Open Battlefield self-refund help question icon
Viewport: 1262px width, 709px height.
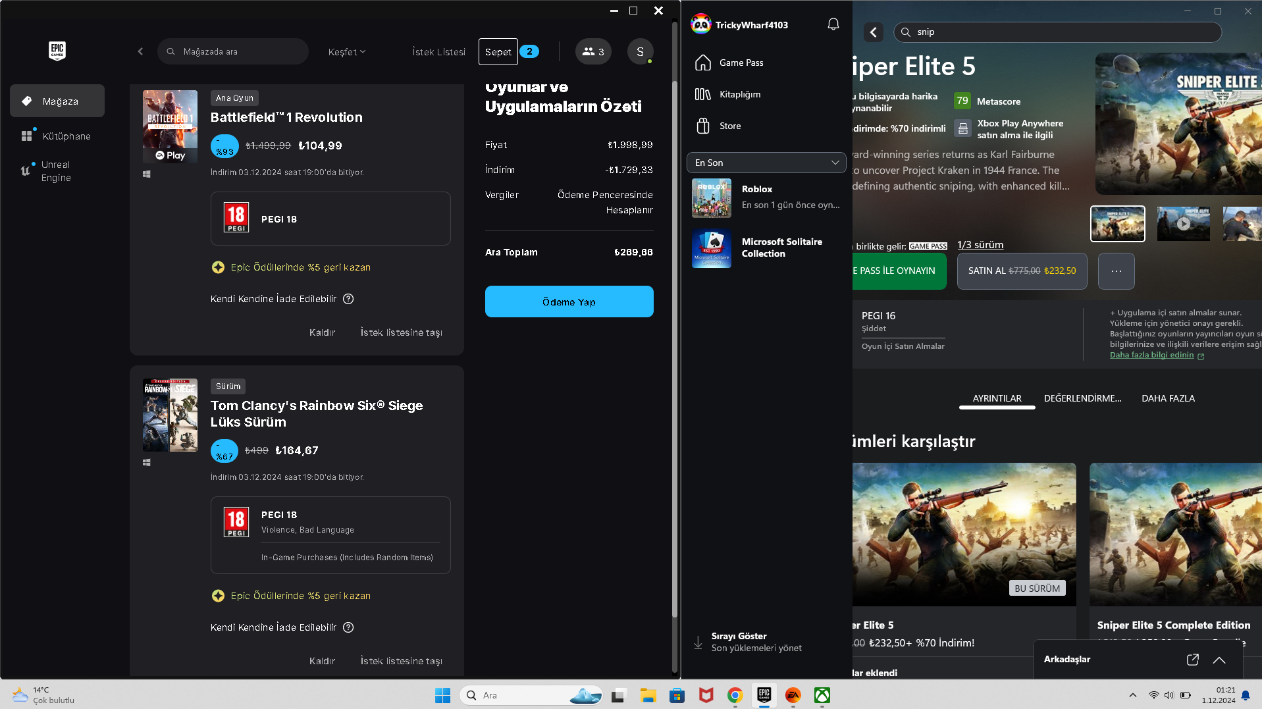tap(348, 299)
